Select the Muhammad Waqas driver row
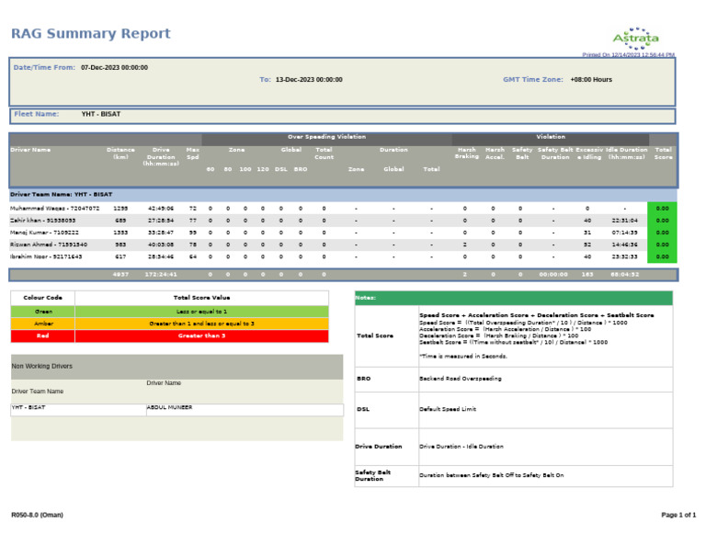Image resolution: width=706 pixels, height=546 pixels. click(x=343, y=209)
